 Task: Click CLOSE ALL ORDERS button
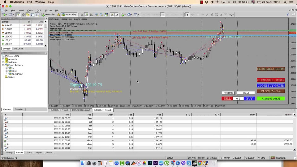(x=271, y=69)
